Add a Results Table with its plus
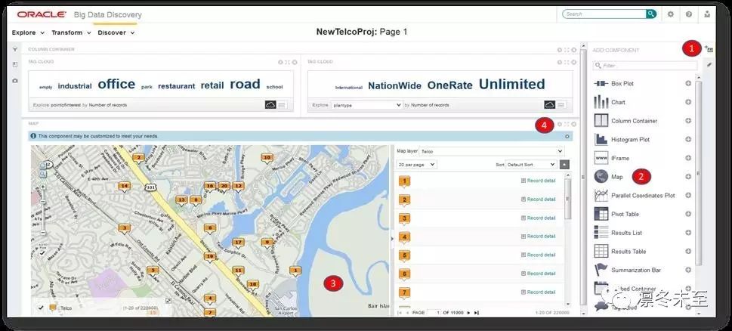Image resolution: width=732 pixels, height=331 pixels. [688, 251]
